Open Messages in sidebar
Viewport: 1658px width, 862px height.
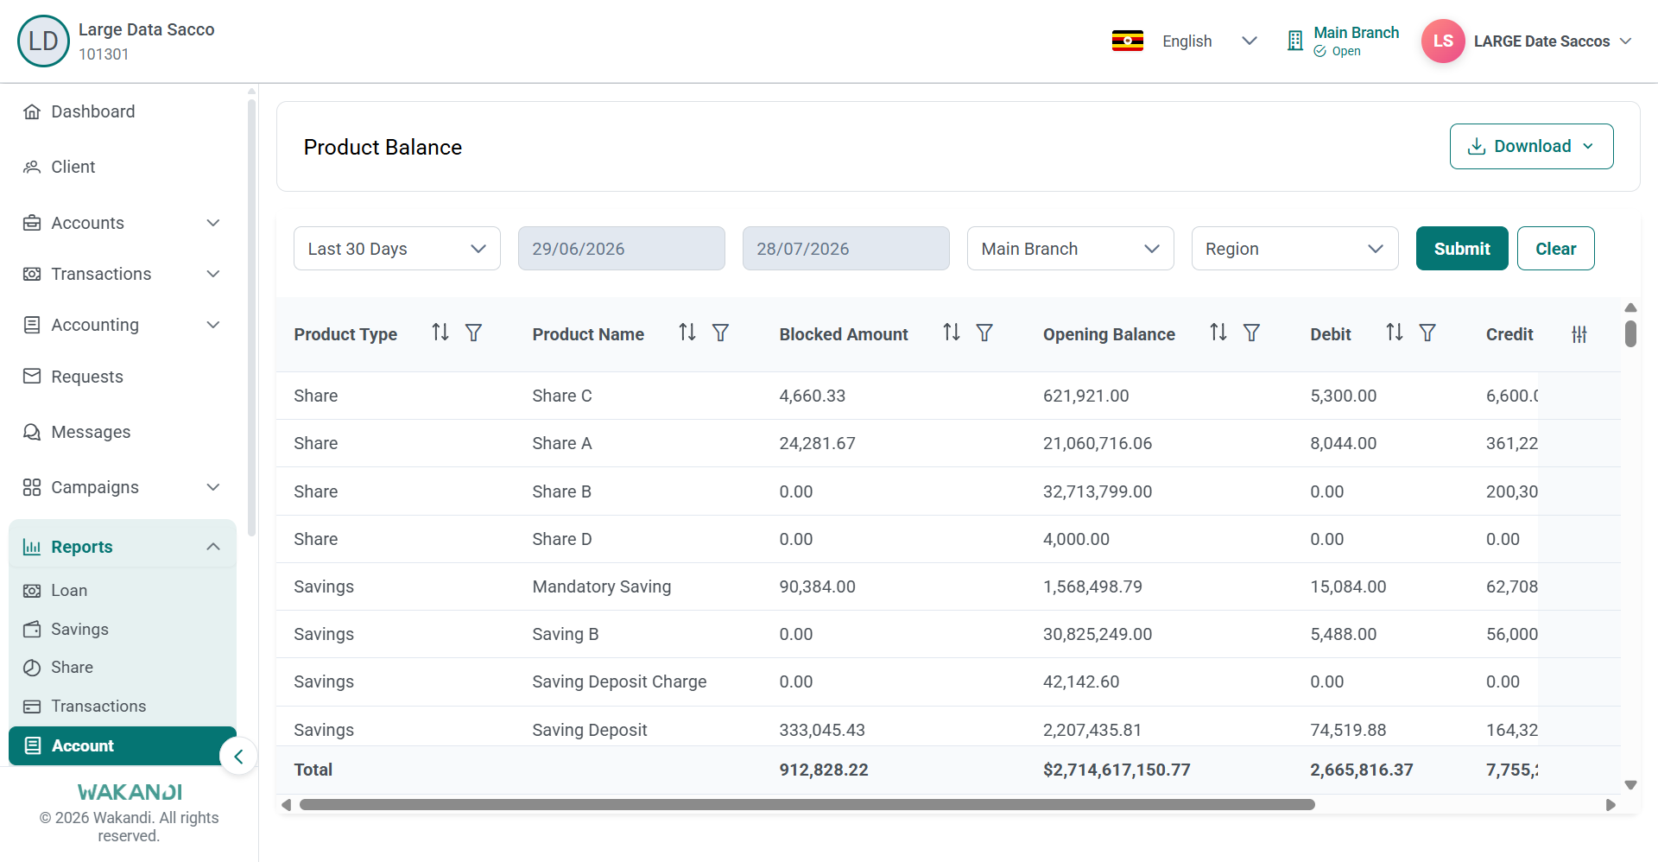tap(123, 432)
